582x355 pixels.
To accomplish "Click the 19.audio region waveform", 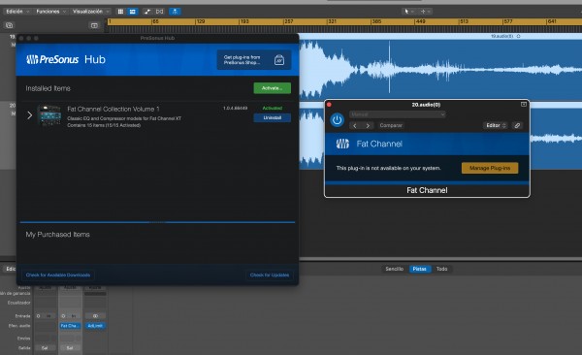I will point(440,70).
